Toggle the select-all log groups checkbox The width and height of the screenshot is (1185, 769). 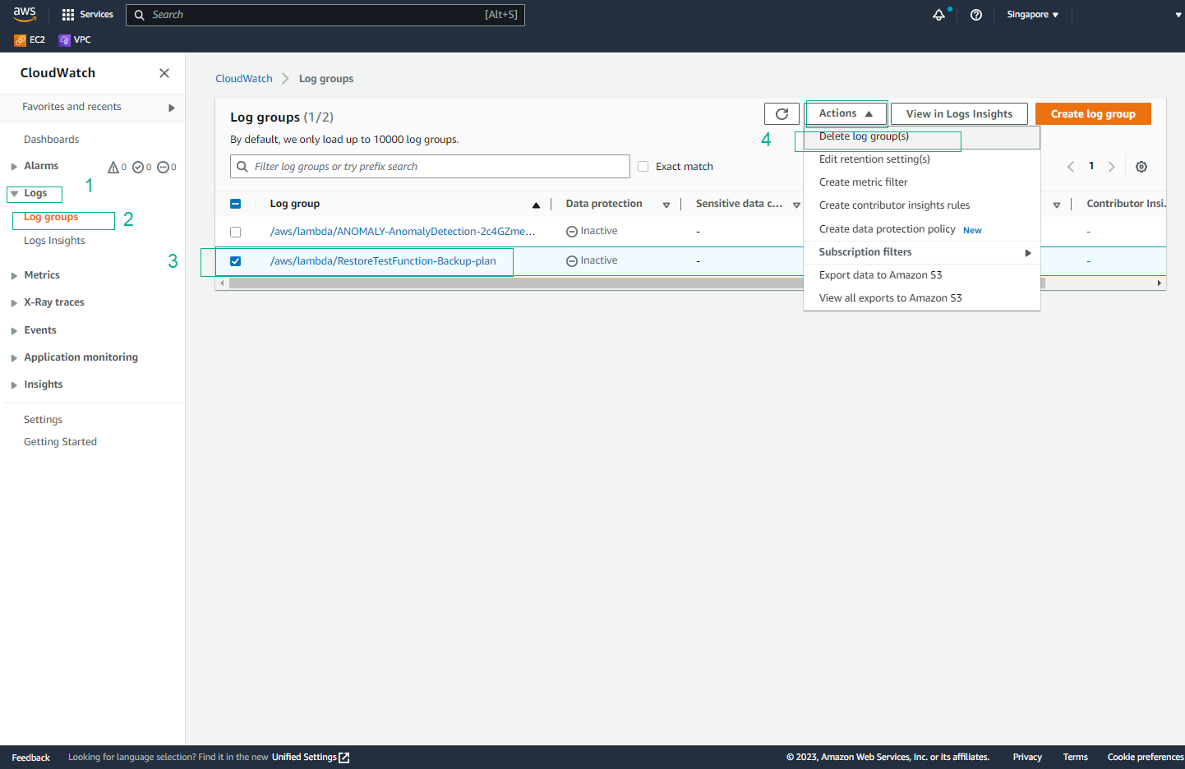[235, 204]
